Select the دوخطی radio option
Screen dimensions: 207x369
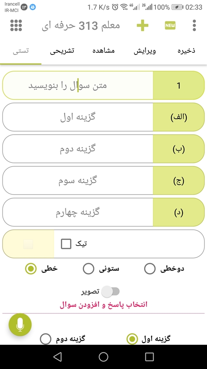coord(150,269)
